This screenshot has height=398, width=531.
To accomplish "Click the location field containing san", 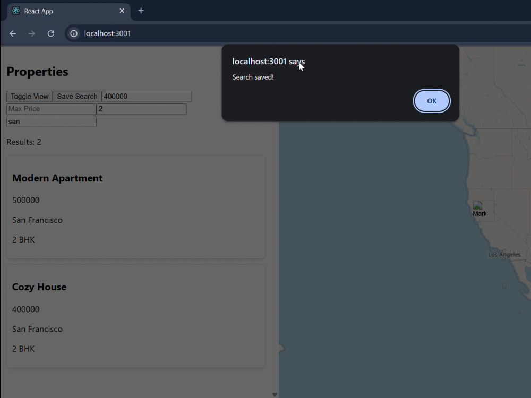I will (x=52, y=122).
